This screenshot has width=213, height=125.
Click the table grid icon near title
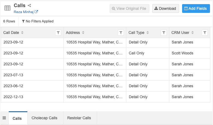(7, 8)
